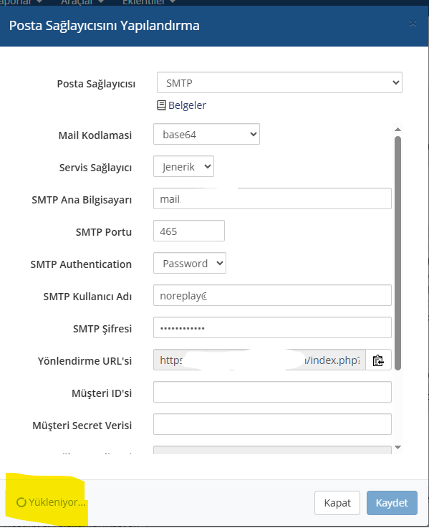Expand the Mail Kodlamasi base64 dropdown
Viewport: 429px width, 528px height.
[x=206, y=134]
